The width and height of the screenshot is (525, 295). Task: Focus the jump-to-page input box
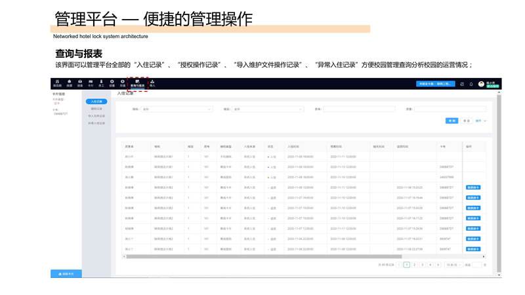click(x=477, y=265)
